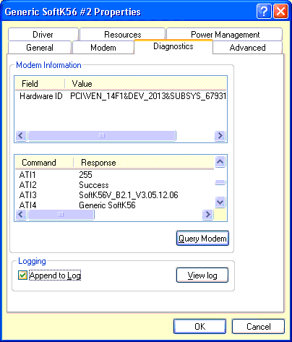Click down arrow in Command Response list
Screen dimensions: 292x342
(220, 202)
